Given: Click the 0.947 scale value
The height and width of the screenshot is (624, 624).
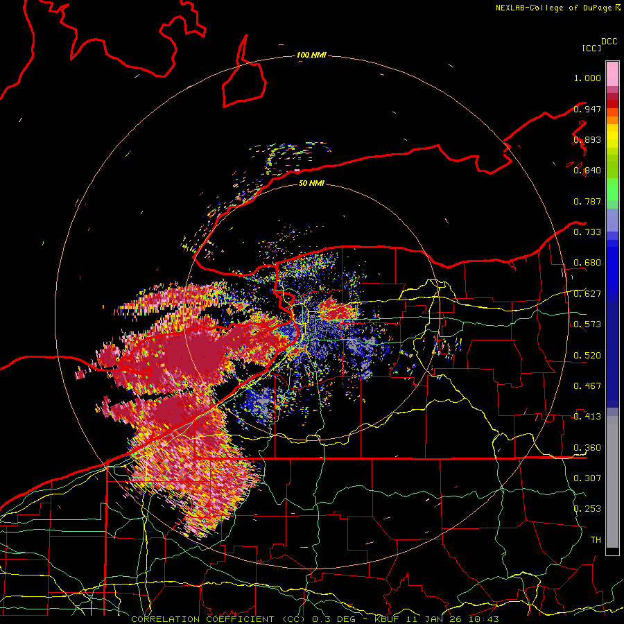Looking at the screenshot, I should coord(587,109).
